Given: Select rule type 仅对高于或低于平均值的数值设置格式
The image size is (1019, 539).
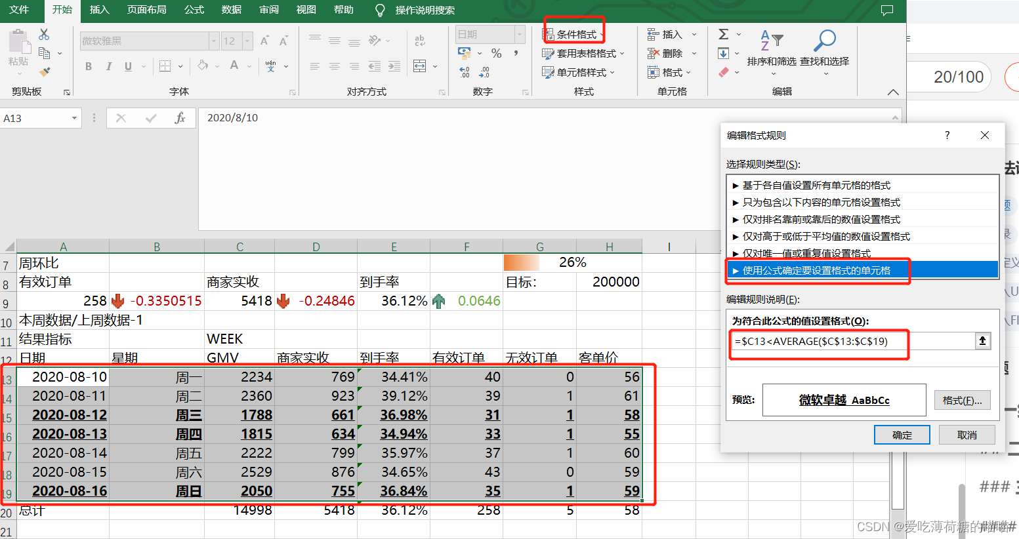Looking at the screenshot, I should click(x=862, y=236).
